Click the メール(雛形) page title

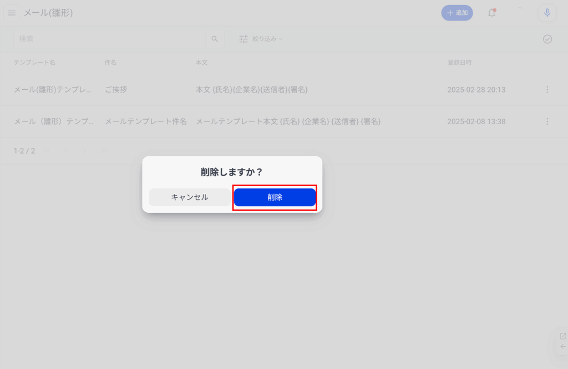point(48,13)
